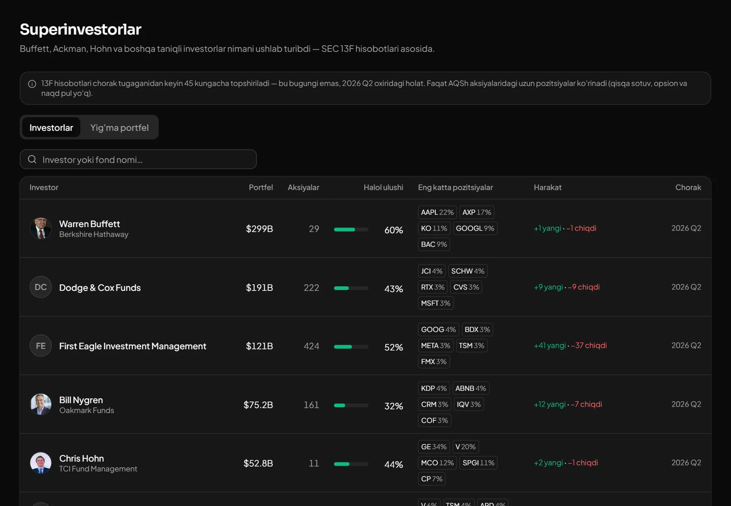The width and height of the screenshot is (731, 506).
Task: Sort by the Portfel column header
Action: pyautogui.click(x=261, y=188)
